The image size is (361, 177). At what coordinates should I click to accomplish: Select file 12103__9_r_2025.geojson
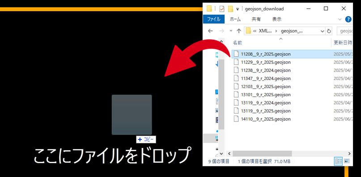pyautogui.click(x=265, y=87)
